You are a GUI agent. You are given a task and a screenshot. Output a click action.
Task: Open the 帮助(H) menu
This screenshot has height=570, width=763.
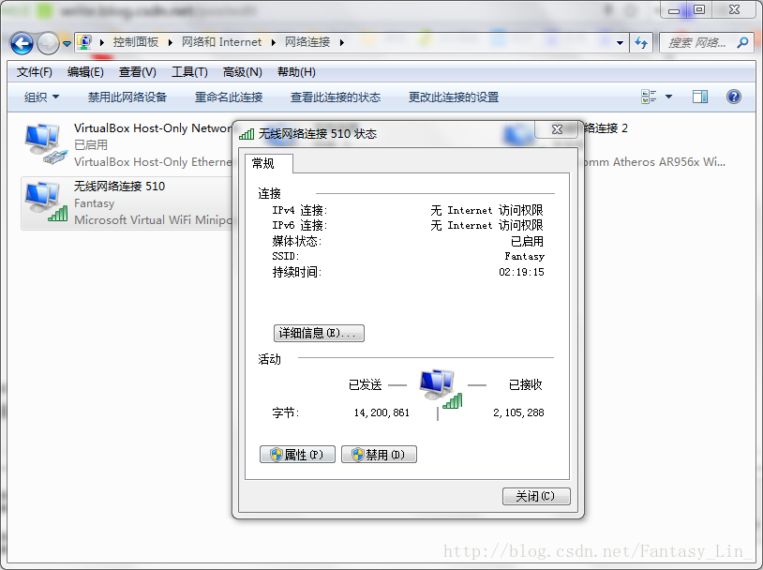coord(296,72)
